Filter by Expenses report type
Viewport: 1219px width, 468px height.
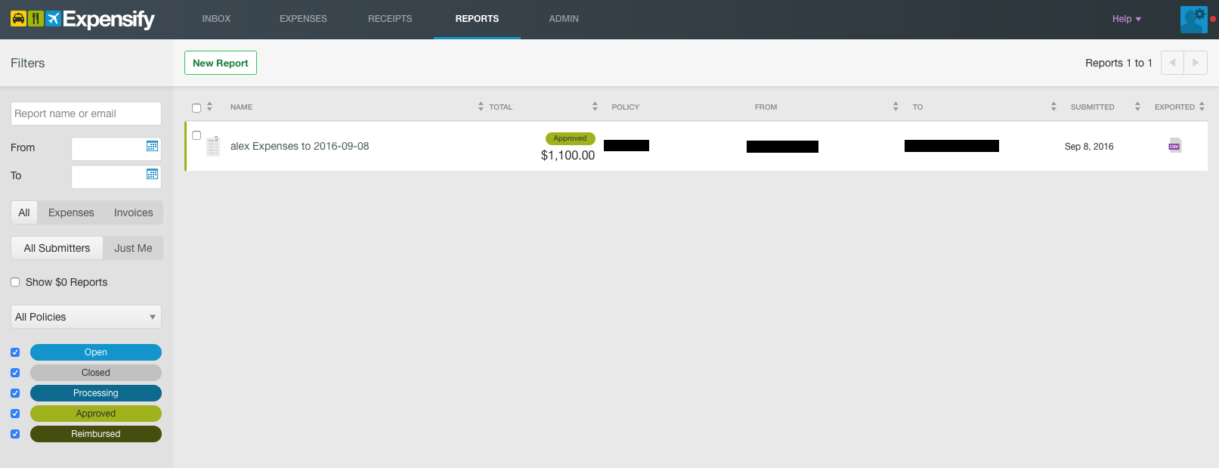(71, 212)
